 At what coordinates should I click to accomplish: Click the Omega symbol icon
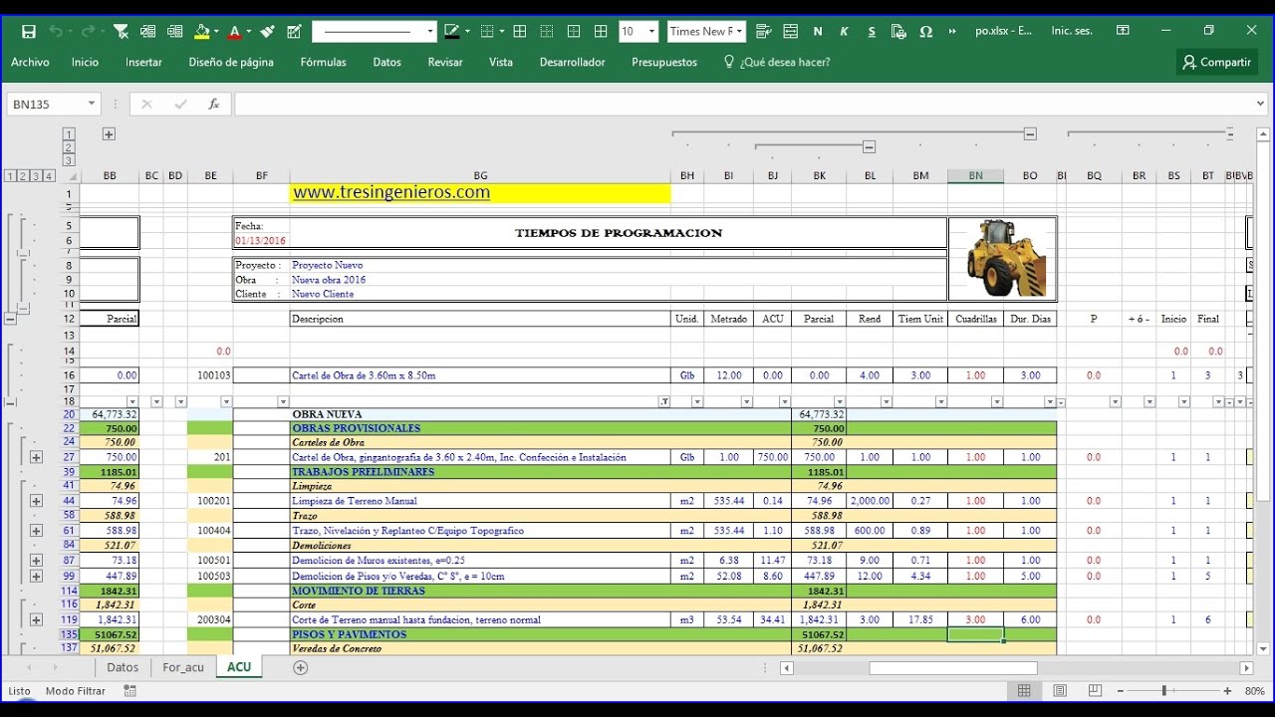tap(926, 31)
